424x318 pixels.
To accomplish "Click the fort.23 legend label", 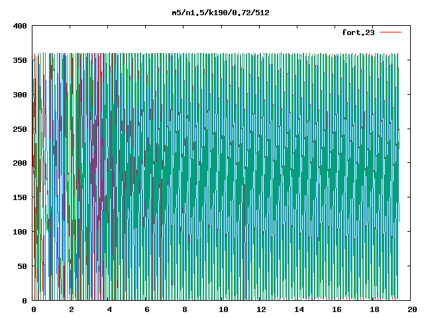I will click(x=358, y=32).
